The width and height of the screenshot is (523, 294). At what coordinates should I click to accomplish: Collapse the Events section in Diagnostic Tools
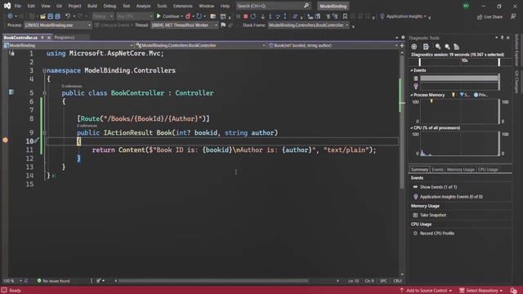click(412, 70)
